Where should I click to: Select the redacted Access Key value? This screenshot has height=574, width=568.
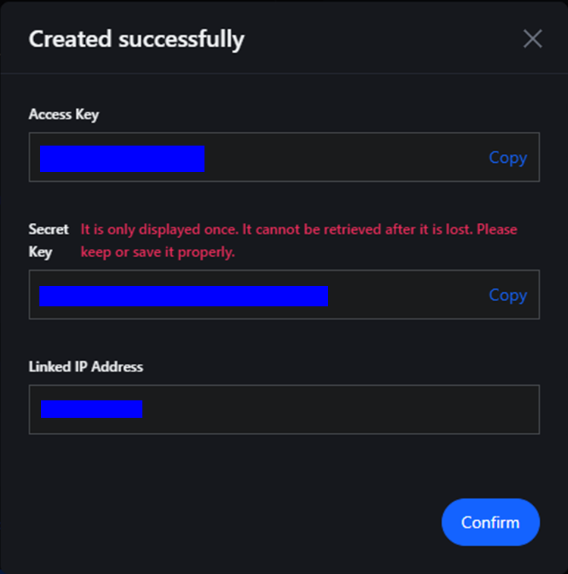point(122,159)
